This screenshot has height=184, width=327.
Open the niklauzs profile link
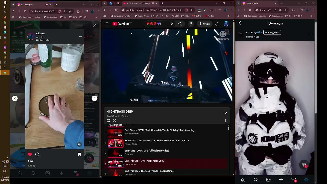coord(41,33)
